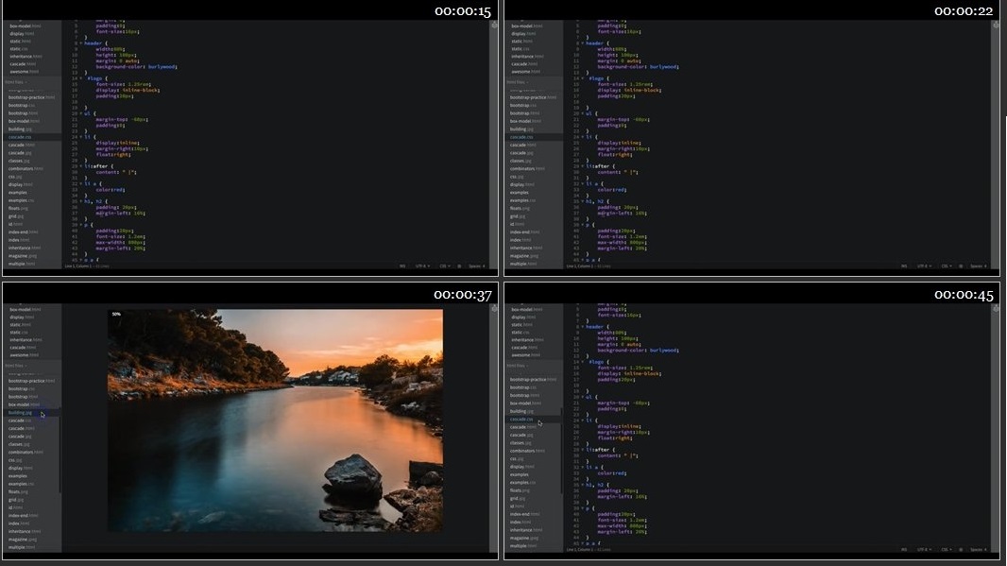Collapse the header rule fold arrow, 00:00:45 frame
Image resolution: width=1007 pixels, height=566 pixels.
[583, 326]
